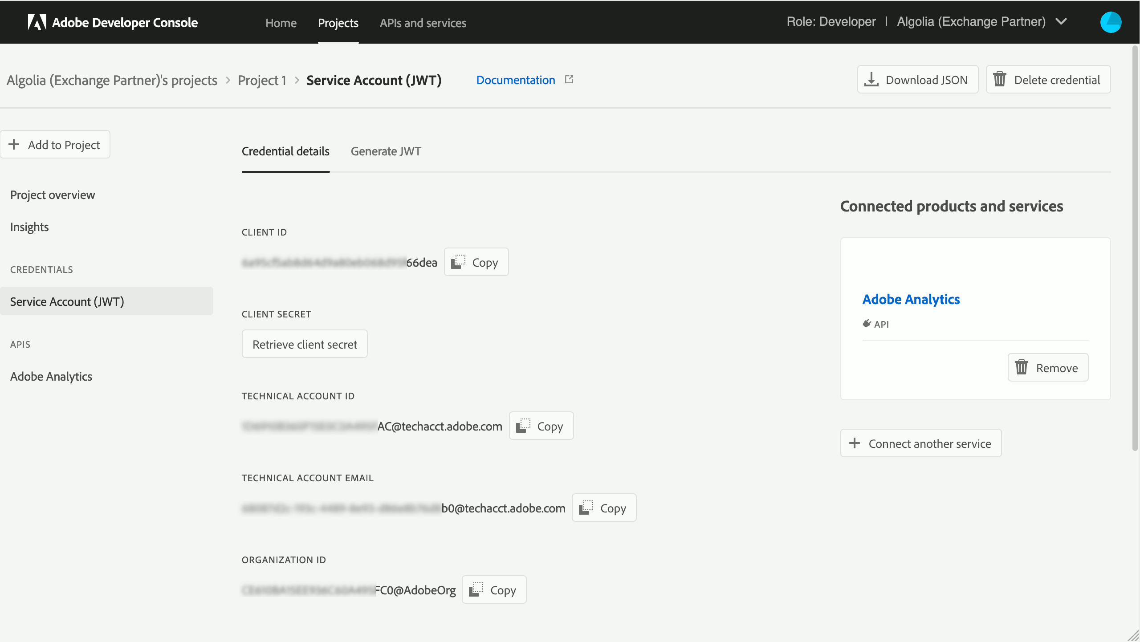Open the user profile avatar
The width and height of the screenshot is (1140, 642).
click(1111, 22)
